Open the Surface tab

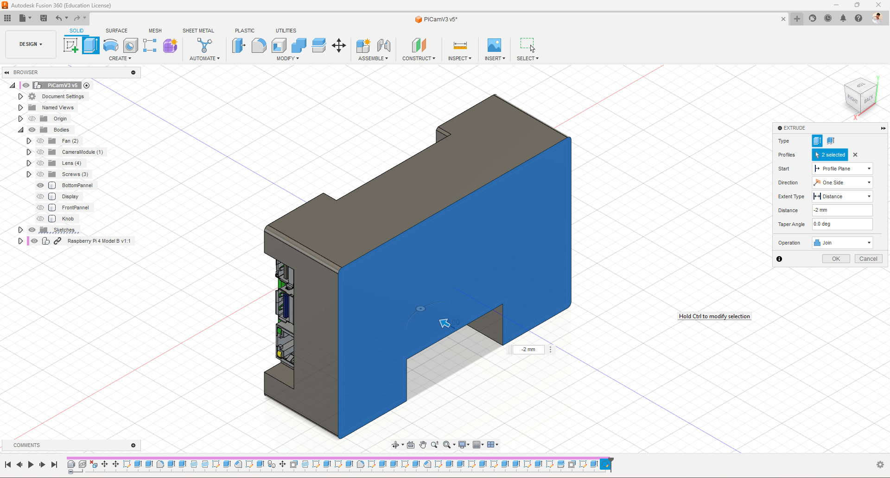coord(116,31)
